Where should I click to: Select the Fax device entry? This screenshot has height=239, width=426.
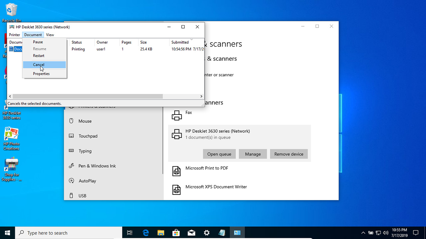tap(240, 116)
